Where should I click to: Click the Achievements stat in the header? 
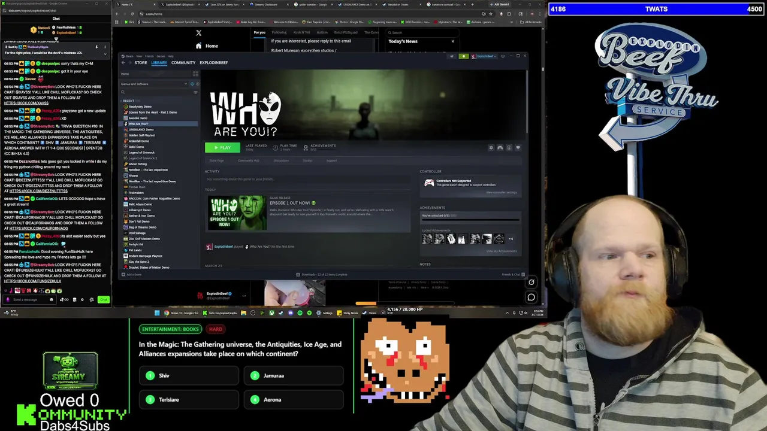pyautogui.click(x=319, y=147)
